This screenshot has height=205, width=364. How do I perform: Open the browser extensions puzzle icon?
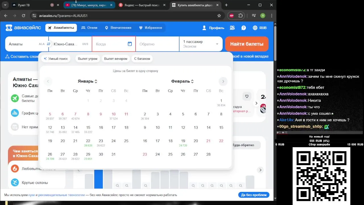(x=241, y=16)
